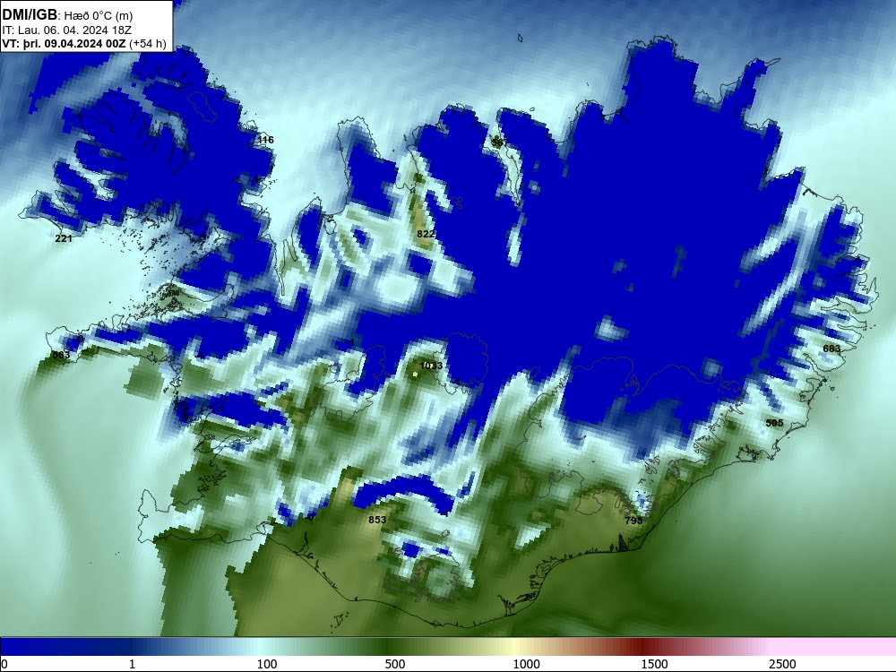Click the map value label '116'
This screenshot has height=672, width=896.
click(x=266, y=140)
